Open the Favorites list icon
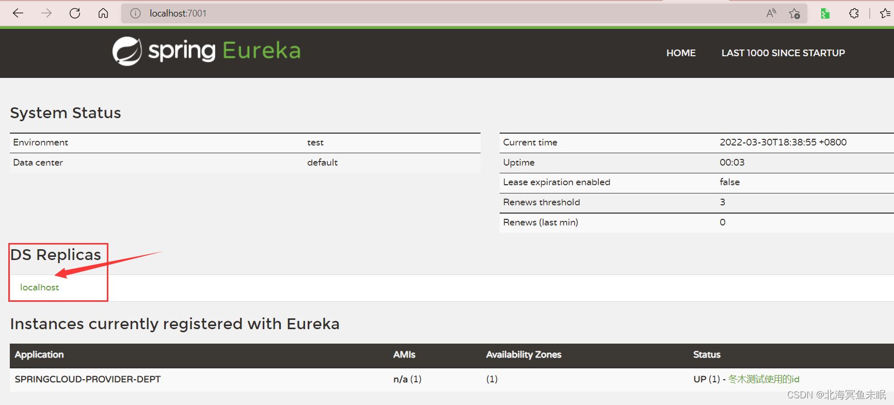Screen dimensions: 894x405 pos(885,13)
